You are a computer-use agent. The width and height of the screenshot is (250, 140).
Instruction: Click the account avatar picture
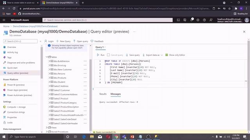[x=246, y=20]
